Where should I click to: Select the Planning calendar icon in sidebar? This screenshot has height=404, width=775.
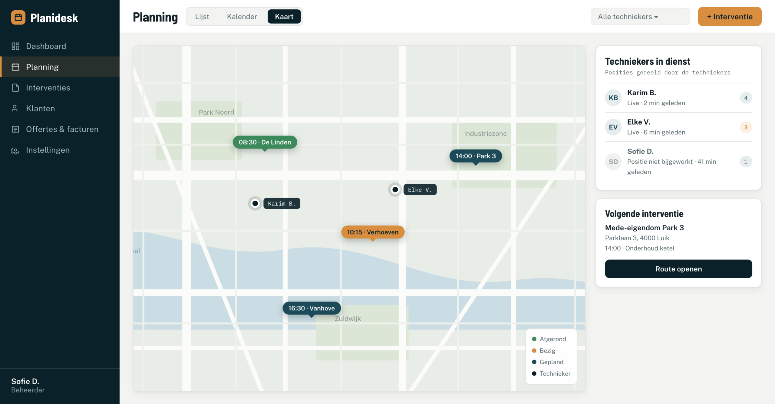point(15,67)
